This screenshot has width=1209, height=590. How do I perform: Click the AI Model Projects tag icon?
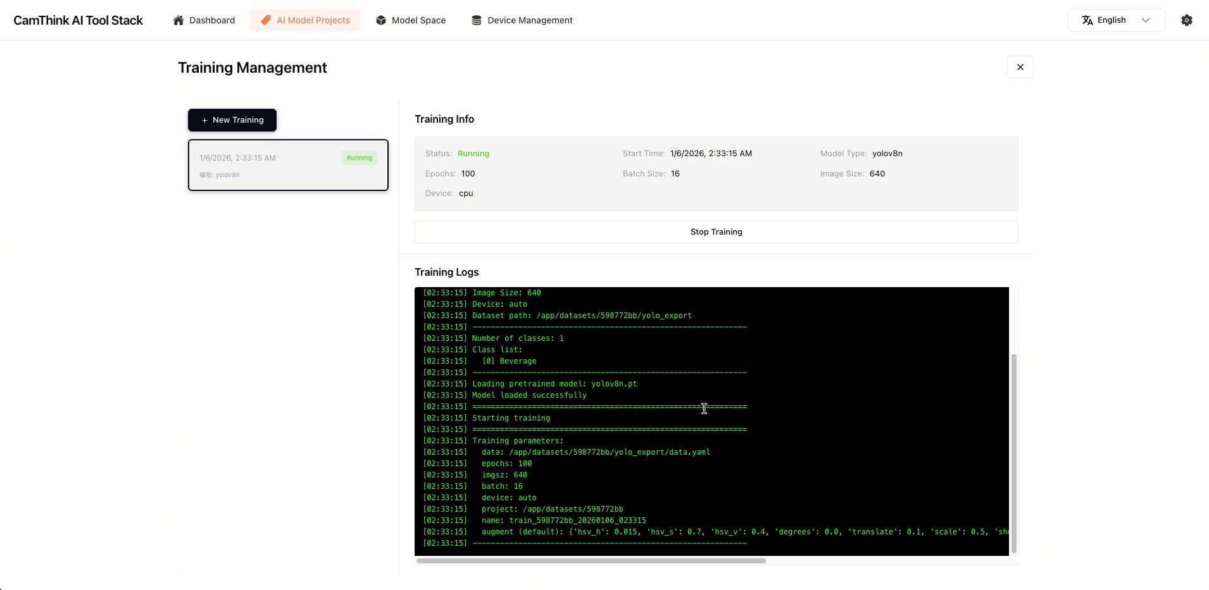pos(266,20)
